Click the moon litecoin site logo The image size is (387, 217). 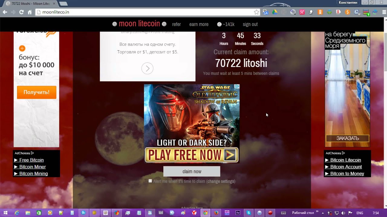coord(139,24)
